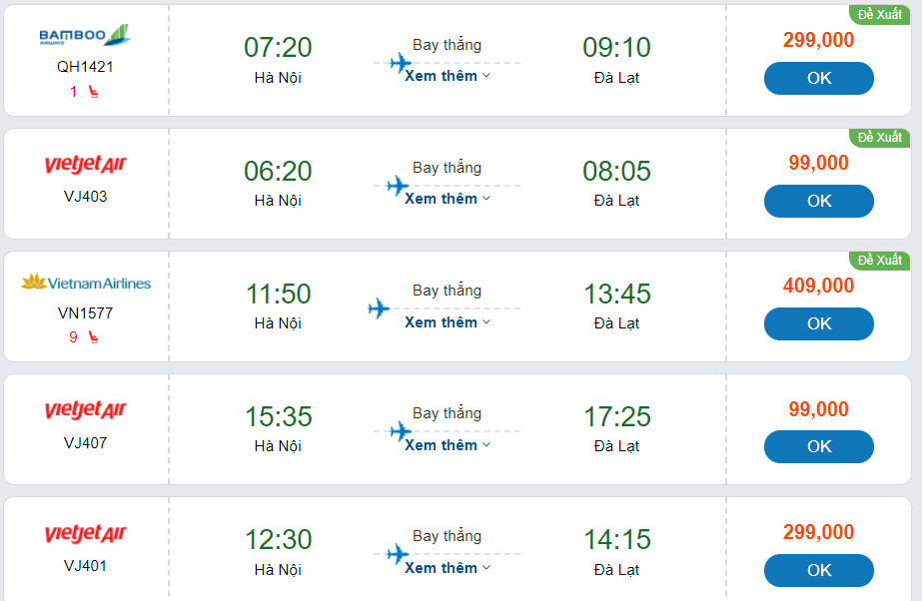Click the Vietjet Air logo for VJ407
The image size is (922, 601).
86,410
